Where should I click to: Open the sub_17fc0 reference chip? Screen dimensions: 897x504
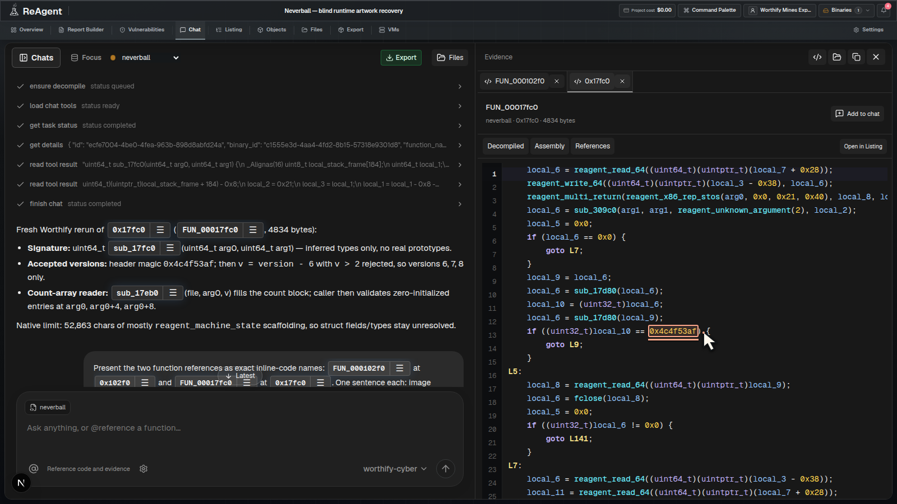coord(134,248)
